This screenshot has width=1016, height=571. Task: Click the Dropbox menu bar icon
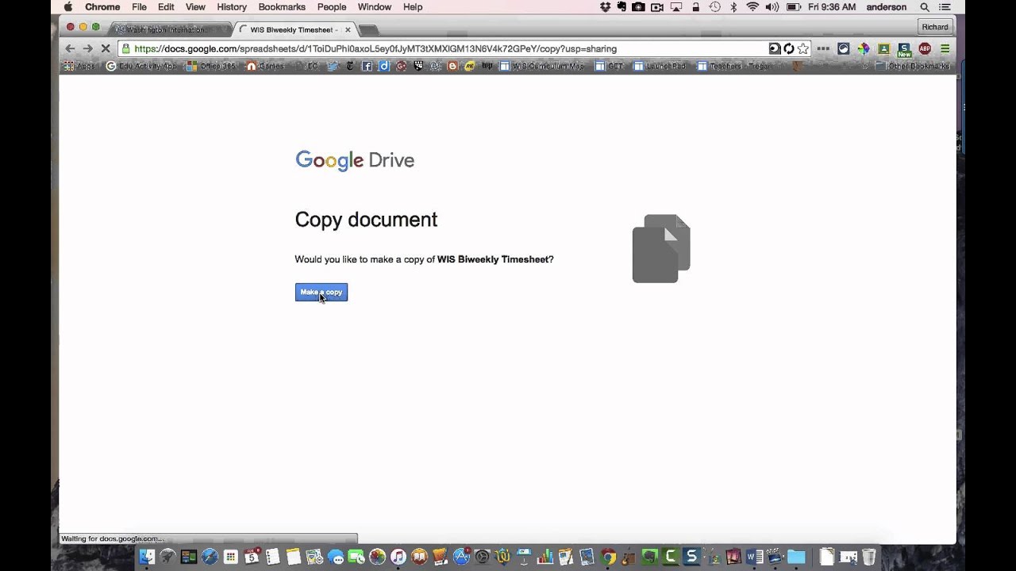click(606, 7)
